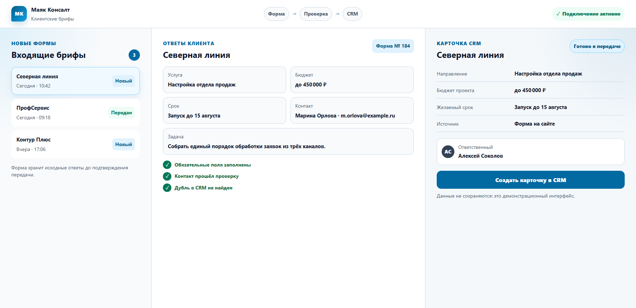The width and height of the screenshot is (636, 308).
Task: Click the Новый badge on Северная линия
Action: (x=124, y=81)
